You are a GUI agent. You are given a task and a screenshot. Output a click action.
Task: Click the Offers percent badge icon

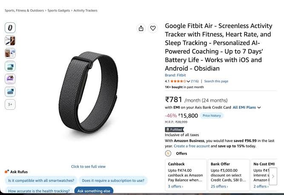click(x=168, y=153)
